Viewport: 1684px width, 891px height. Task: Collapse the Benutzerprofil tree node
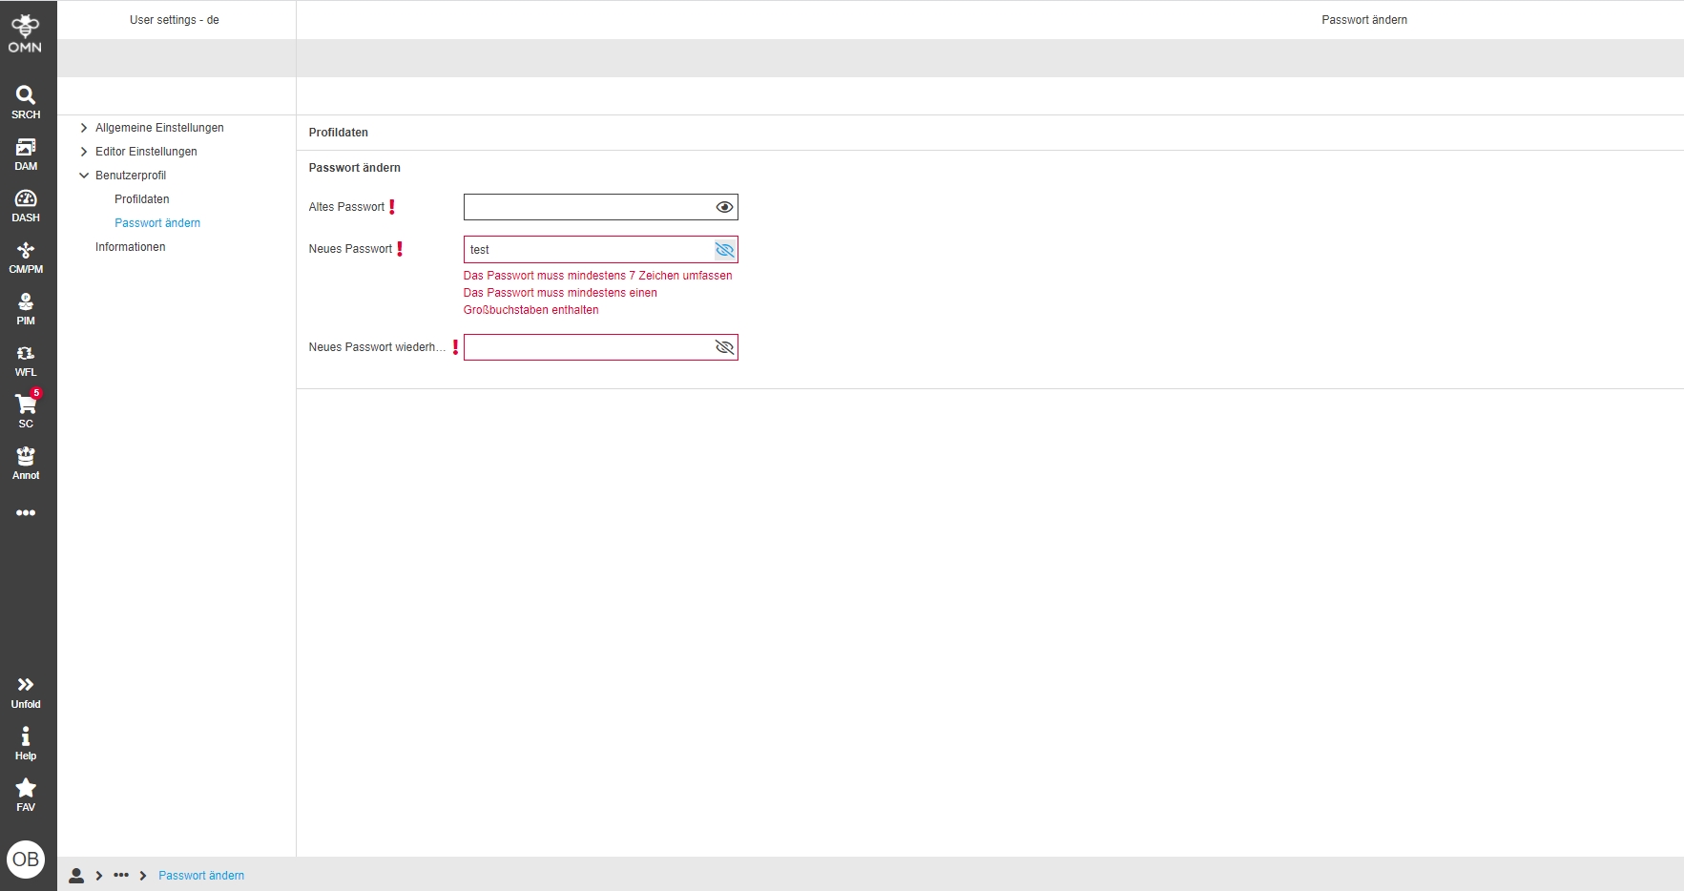pos(84,176)
